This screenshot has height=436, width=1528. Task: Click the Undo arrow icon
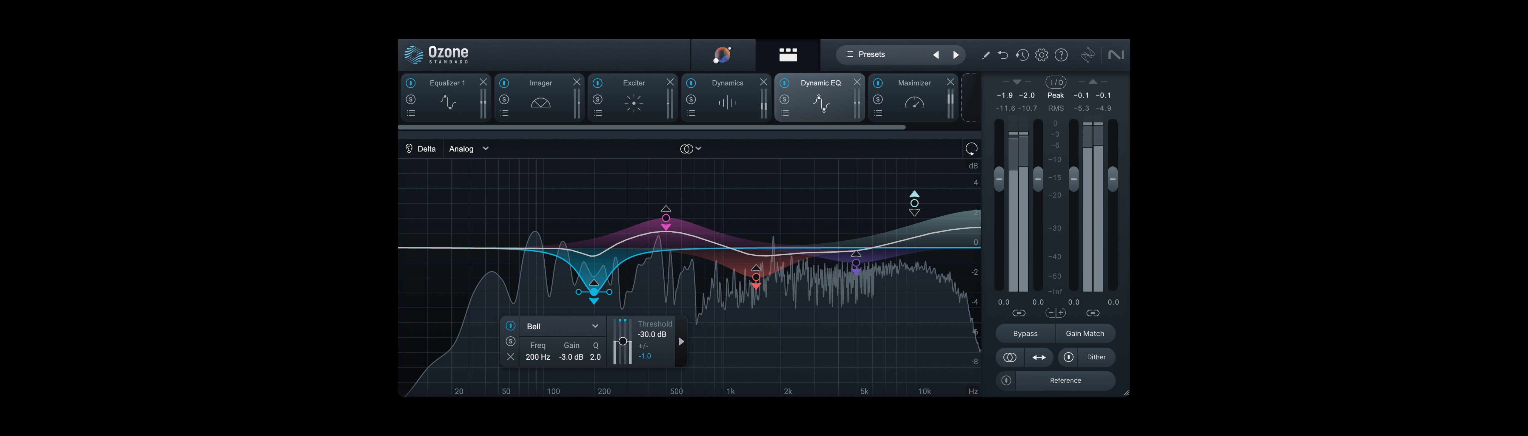1002,55
